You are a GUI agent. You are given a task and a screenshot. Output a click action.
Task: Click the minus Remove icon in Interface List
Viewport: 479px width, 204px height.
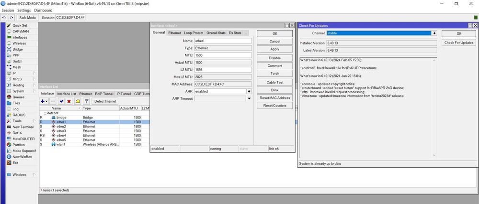53,101
